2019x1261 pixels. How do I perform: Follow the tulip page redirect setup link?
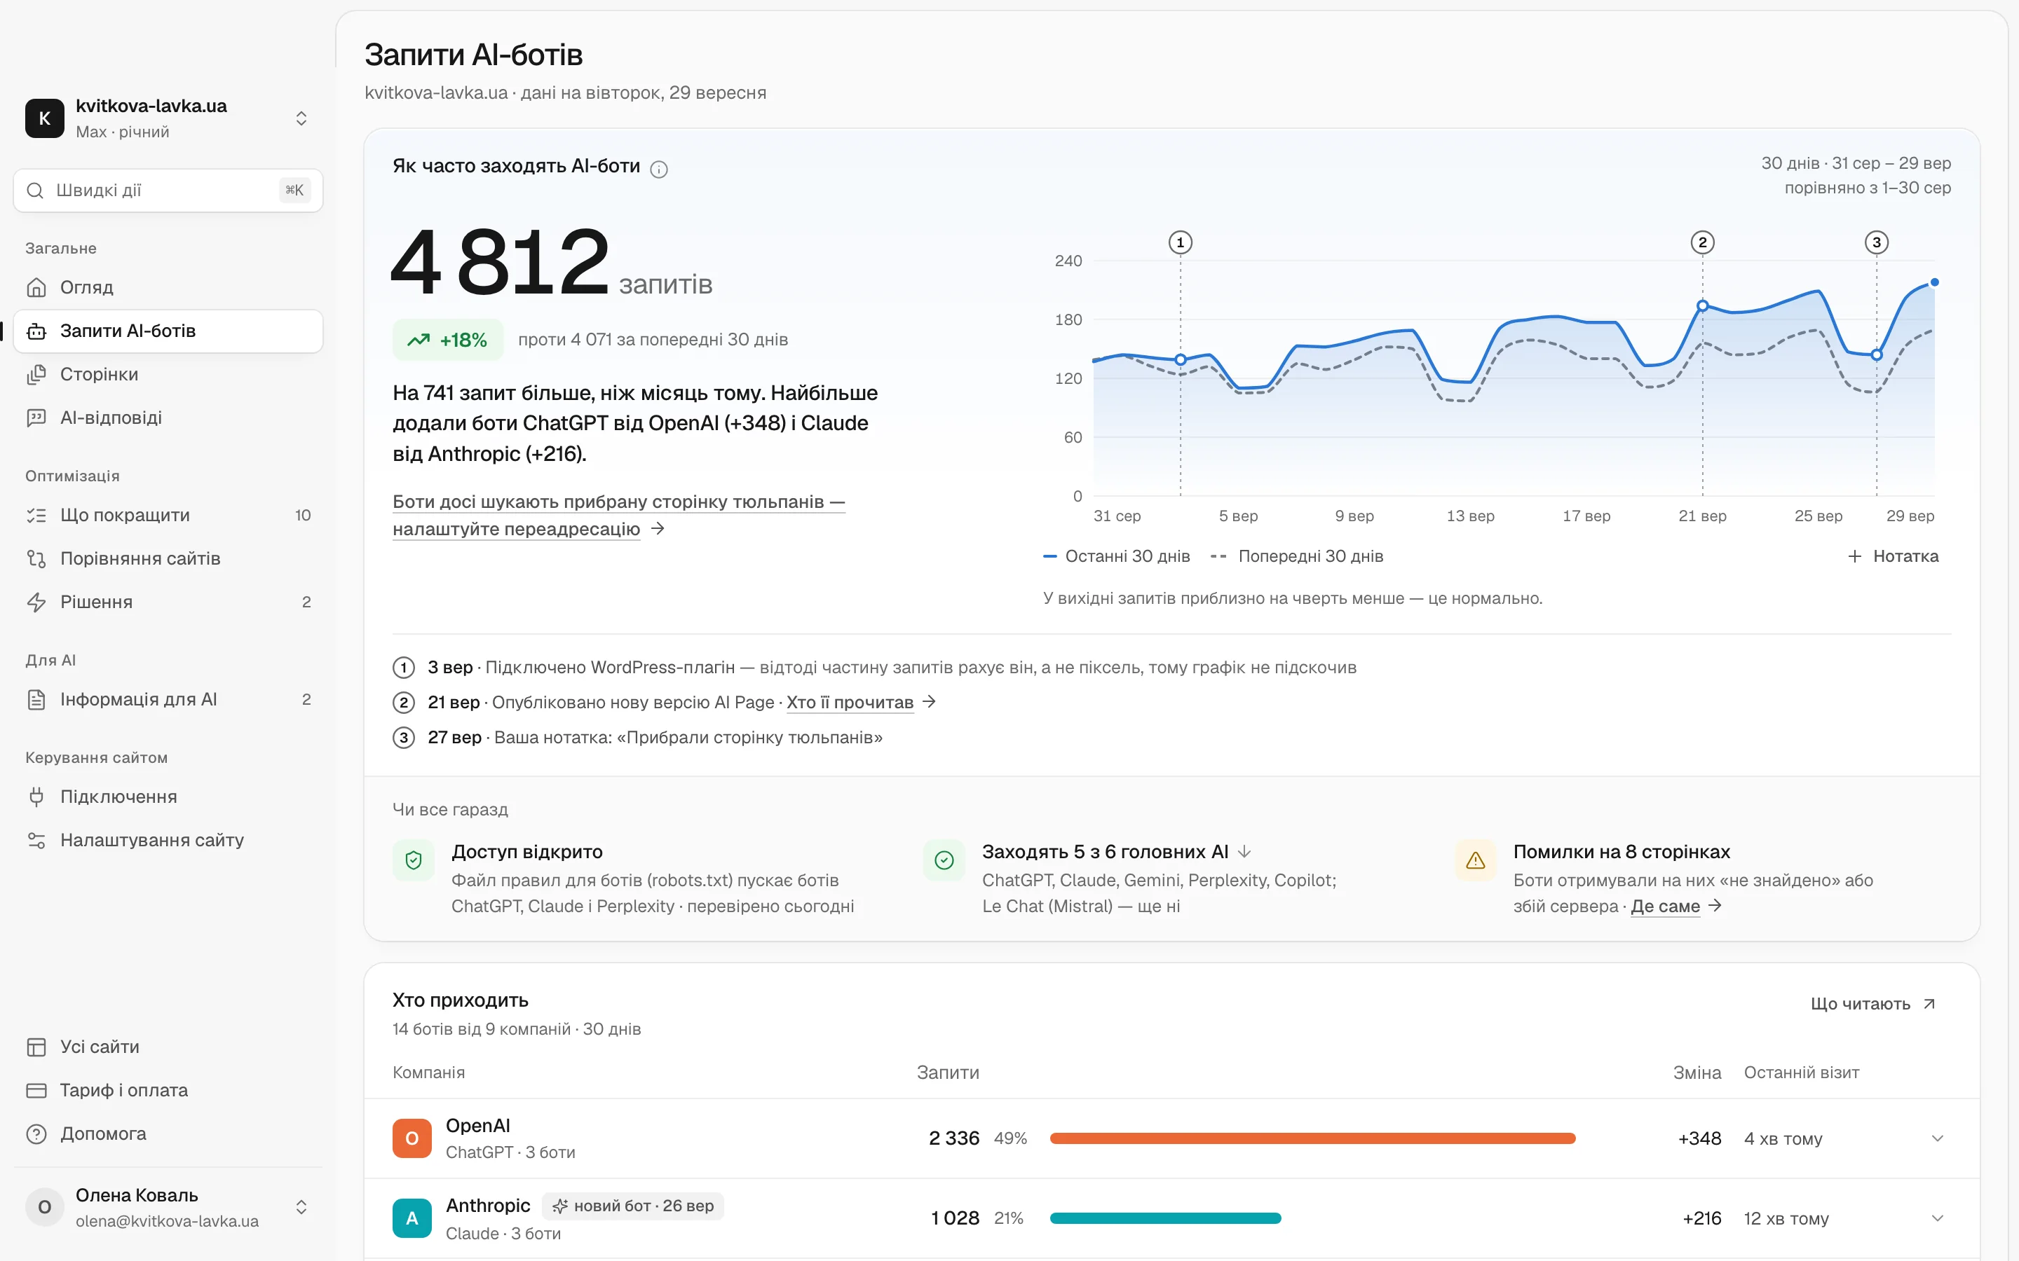click(619, 516)
